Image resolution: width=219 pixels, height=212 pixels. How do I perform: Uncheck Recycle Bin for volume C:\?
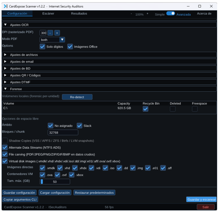(145, 109)
